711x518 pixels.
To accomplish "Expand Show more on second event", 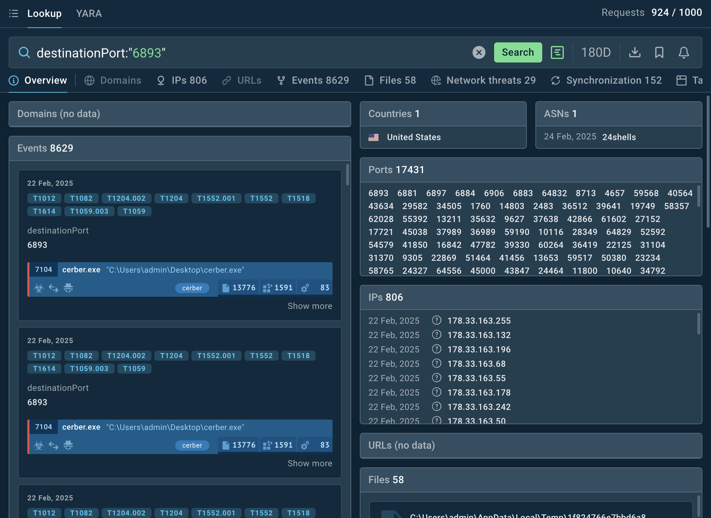I will click(310, 463).
